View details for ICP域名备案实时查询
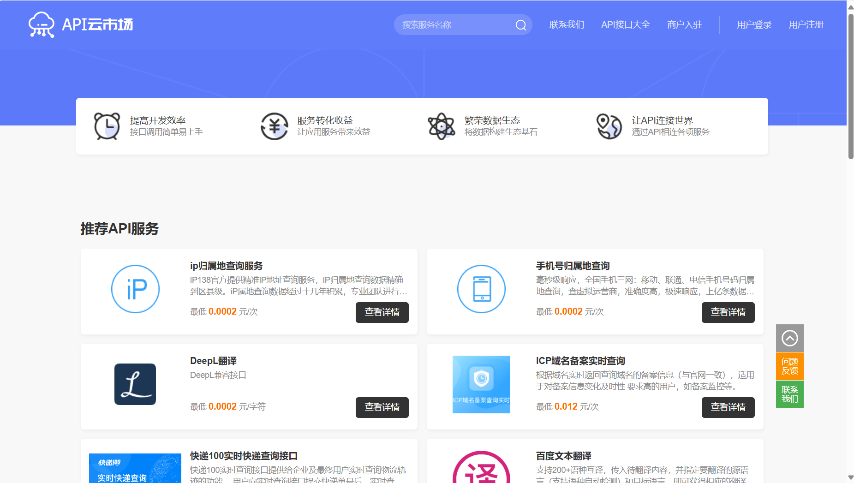Viewport: 854px width, 483px height. coord(728,407)
